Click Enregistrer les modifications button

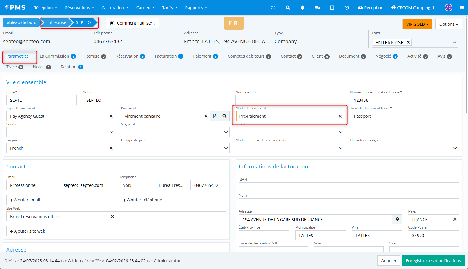[x=433, y=260]
